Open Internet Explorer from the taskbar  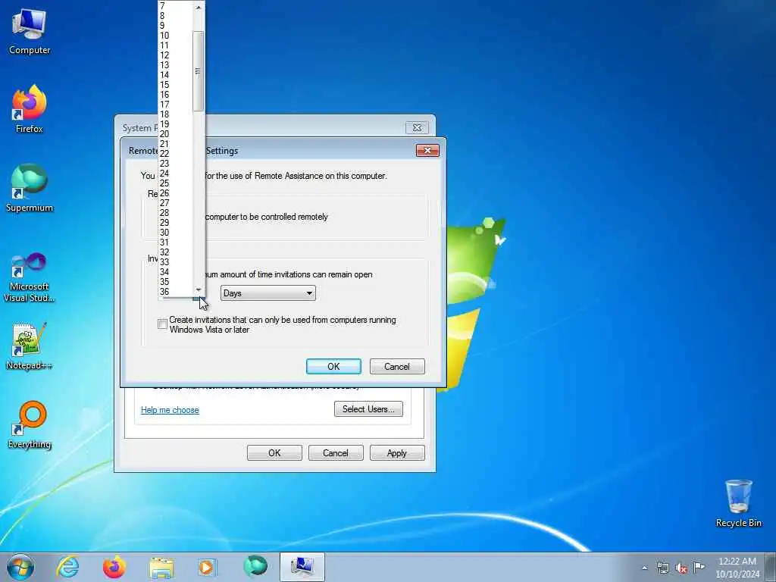coord(67,567)
